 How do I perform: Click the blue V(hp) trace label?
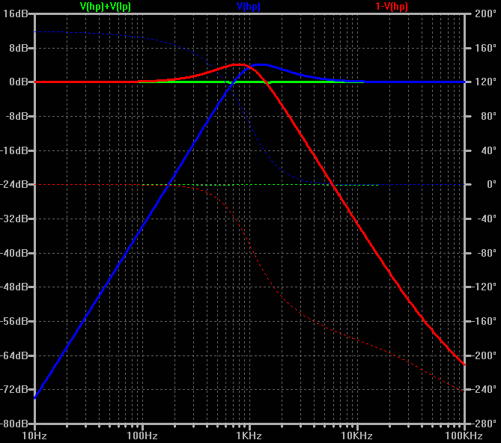click(x=249, y=7)
